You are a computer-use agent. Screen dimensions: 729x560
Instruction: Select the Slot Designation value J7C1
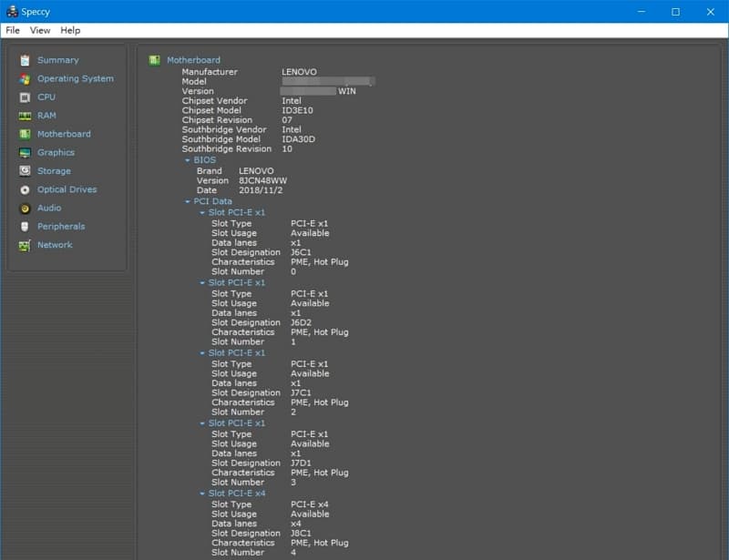301,392
